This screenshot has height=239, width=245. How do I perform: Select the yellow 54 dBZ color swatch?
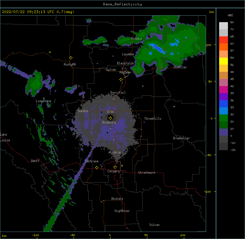coord(223,61)
